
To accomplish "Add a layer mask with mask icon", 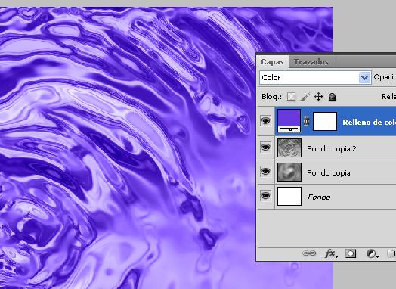I will click(x=351, y=253).
